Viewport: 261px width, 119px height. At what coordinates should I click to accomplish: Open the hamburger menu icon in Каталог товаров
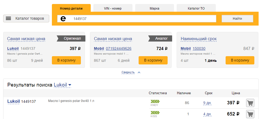click(x=8, y=18)
